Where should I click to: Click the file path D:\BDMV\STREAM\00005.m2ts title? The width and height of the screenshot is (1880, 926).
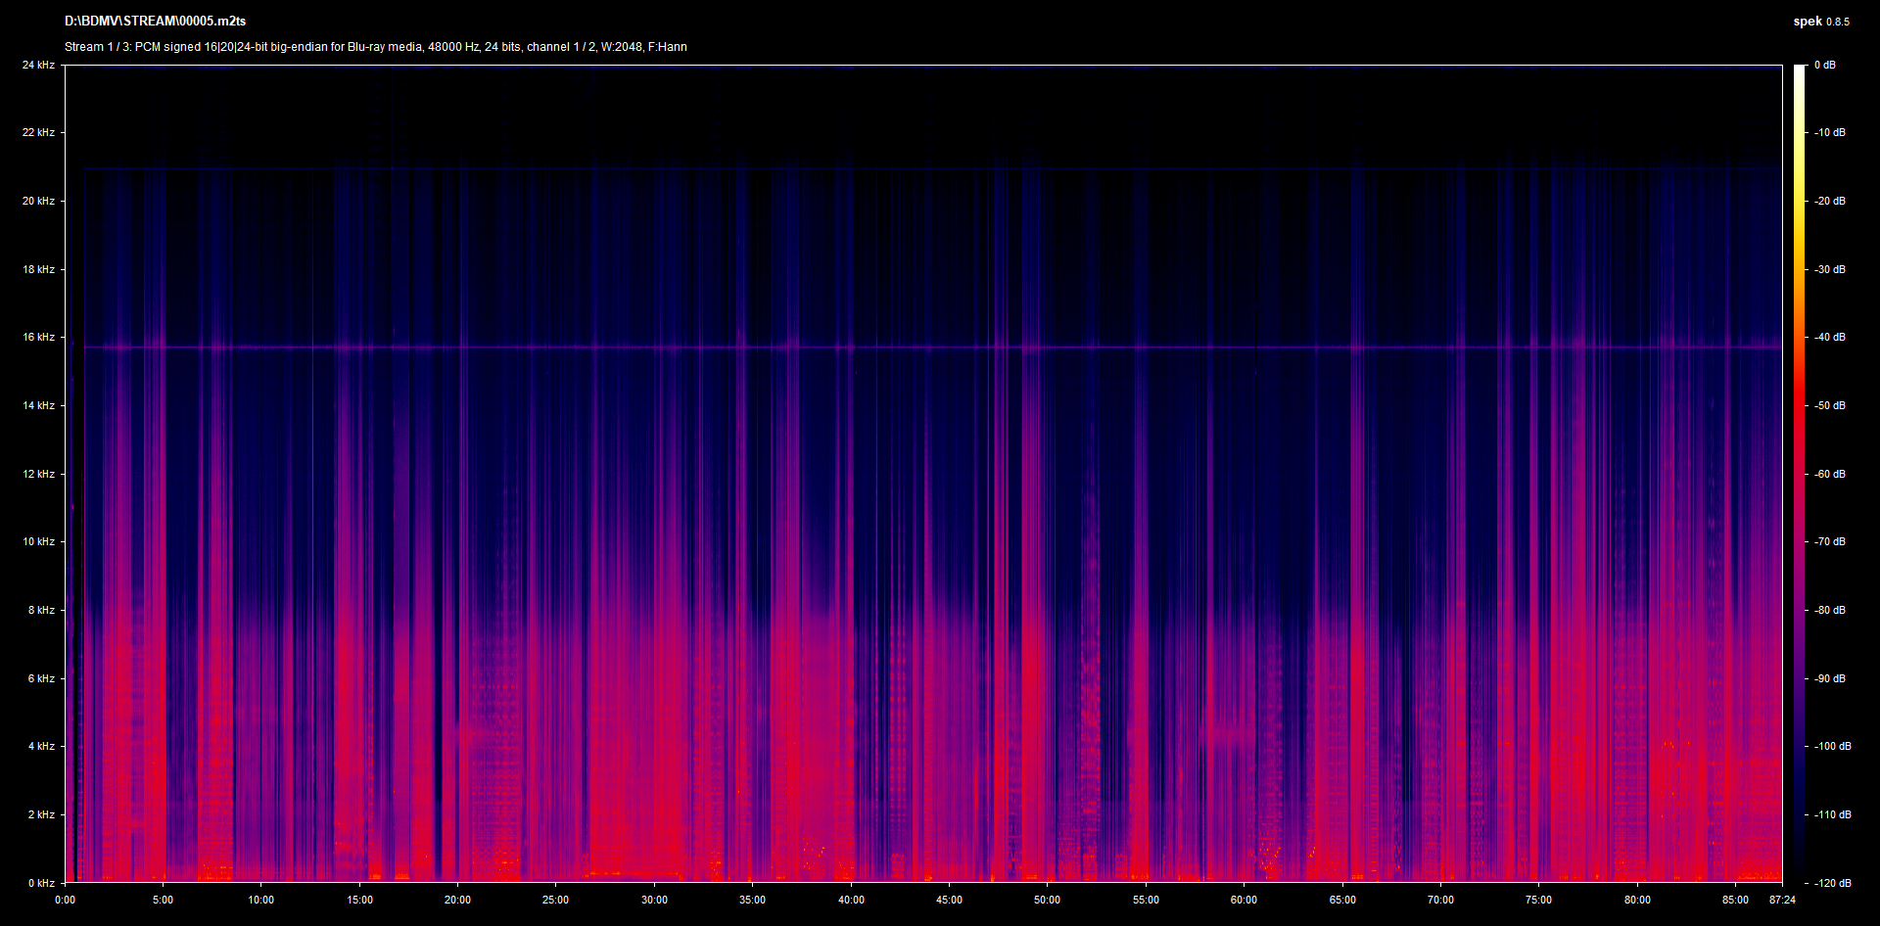(x=155, y=21)
